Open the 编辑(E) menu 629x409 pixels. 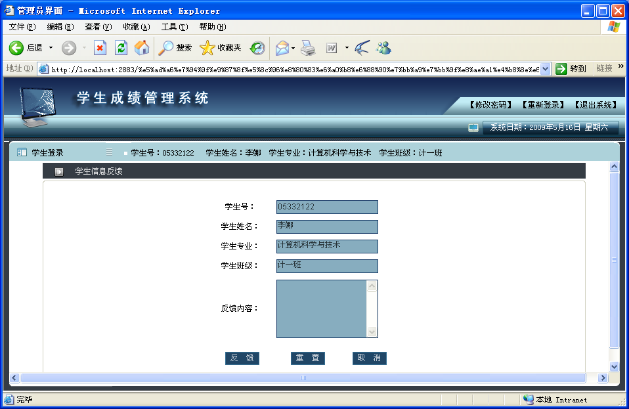pyautogui.click(x=60, y=27)
